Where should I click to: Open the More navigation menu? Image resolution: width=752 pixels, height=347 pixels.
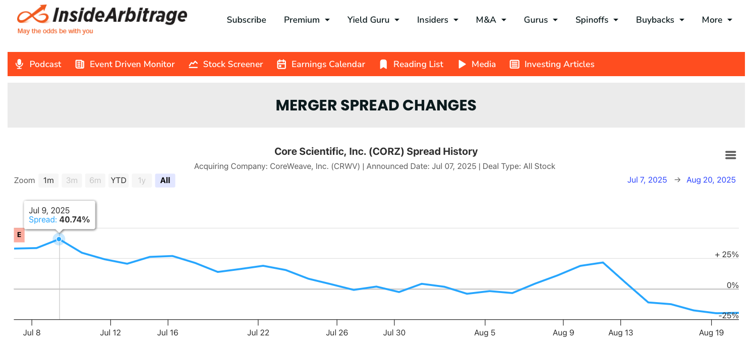click(717, 20)
